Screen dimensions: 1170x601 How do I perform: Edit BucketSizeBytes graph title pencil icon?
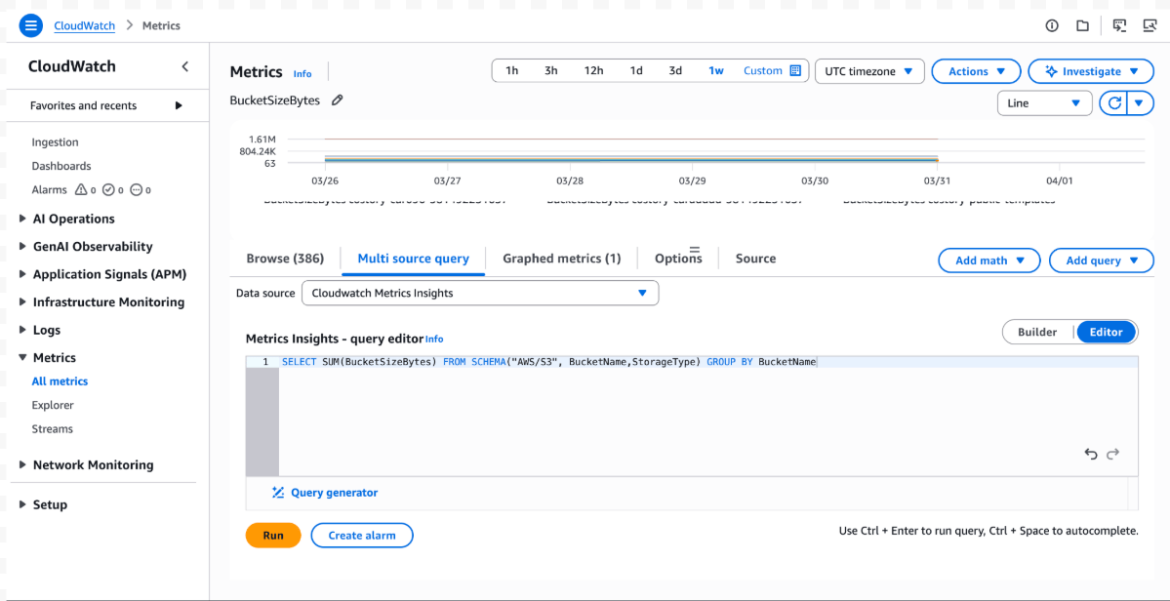pyautogui.click(x=338, y=100)
